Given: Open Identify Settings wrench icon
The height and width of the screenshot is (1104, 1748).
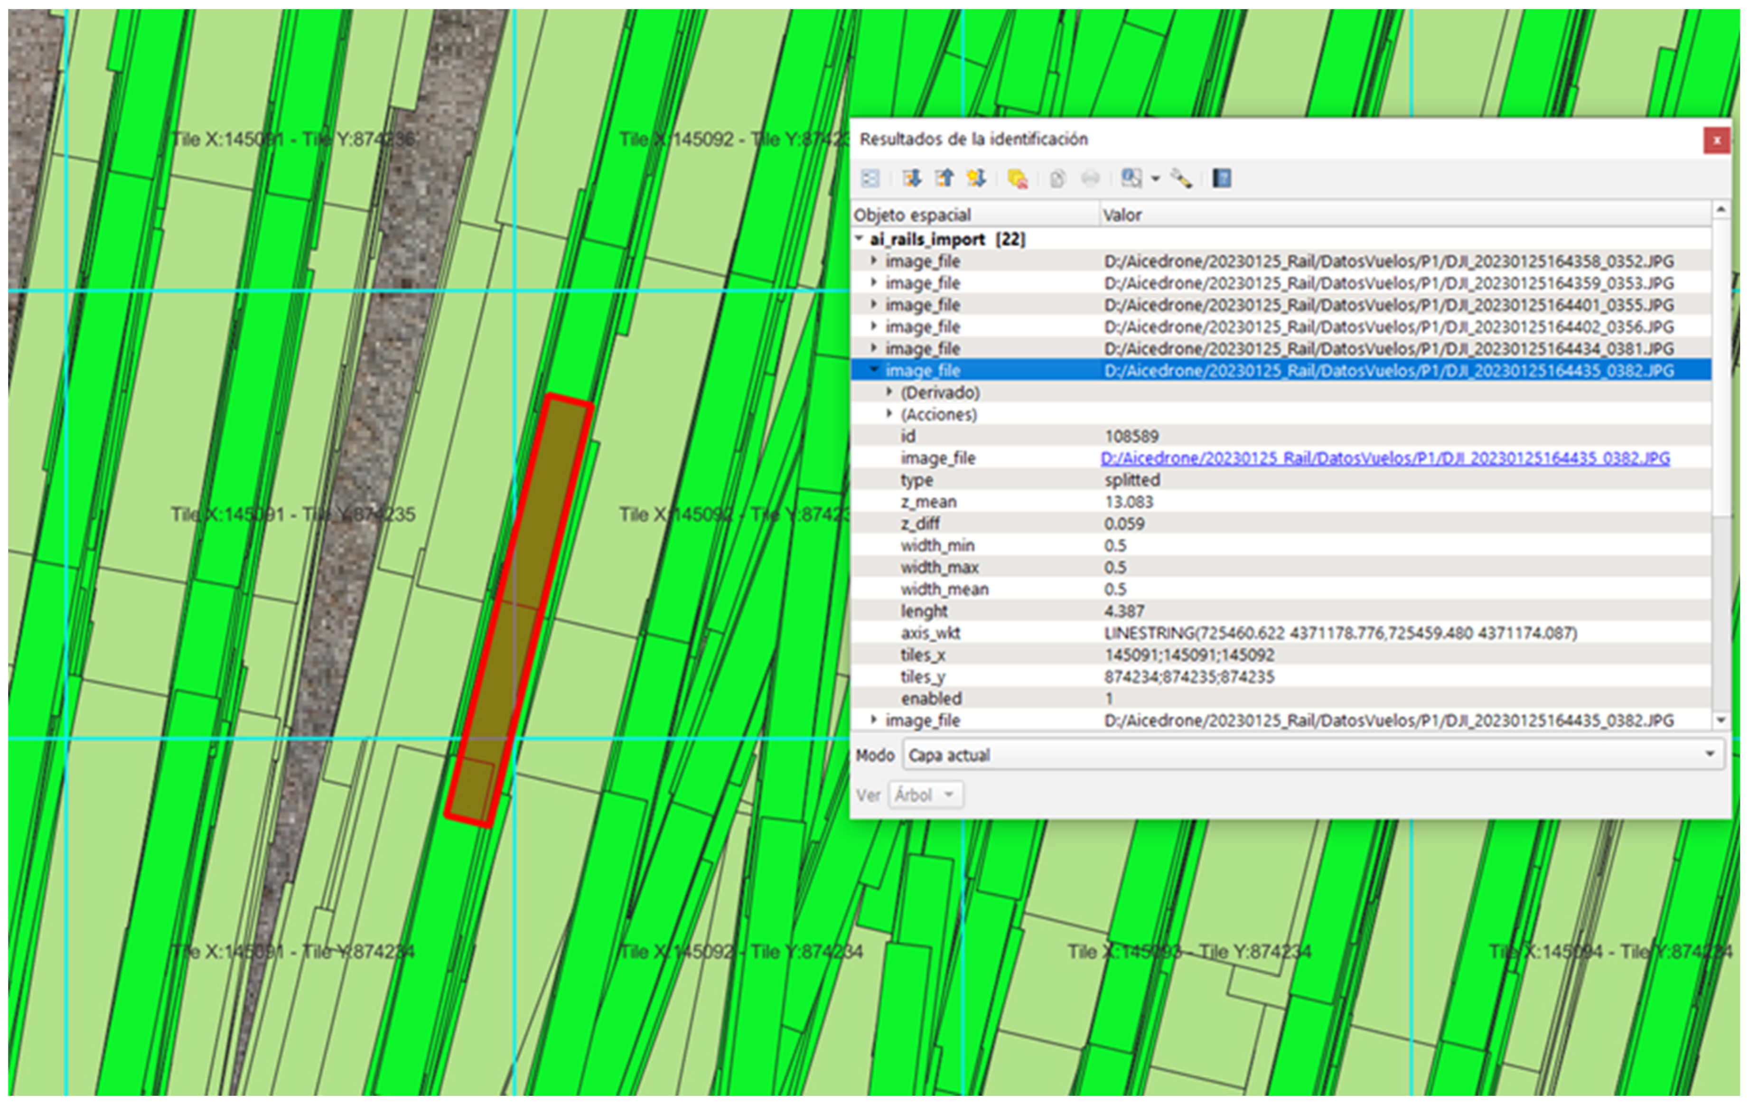Looking at the screenshot, I should pos(1181,178).
